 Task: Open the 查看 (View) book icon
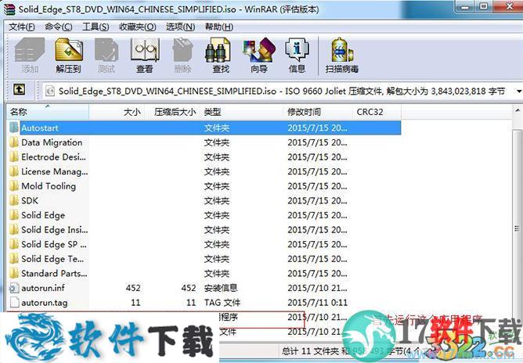click(x=144, y=50)
